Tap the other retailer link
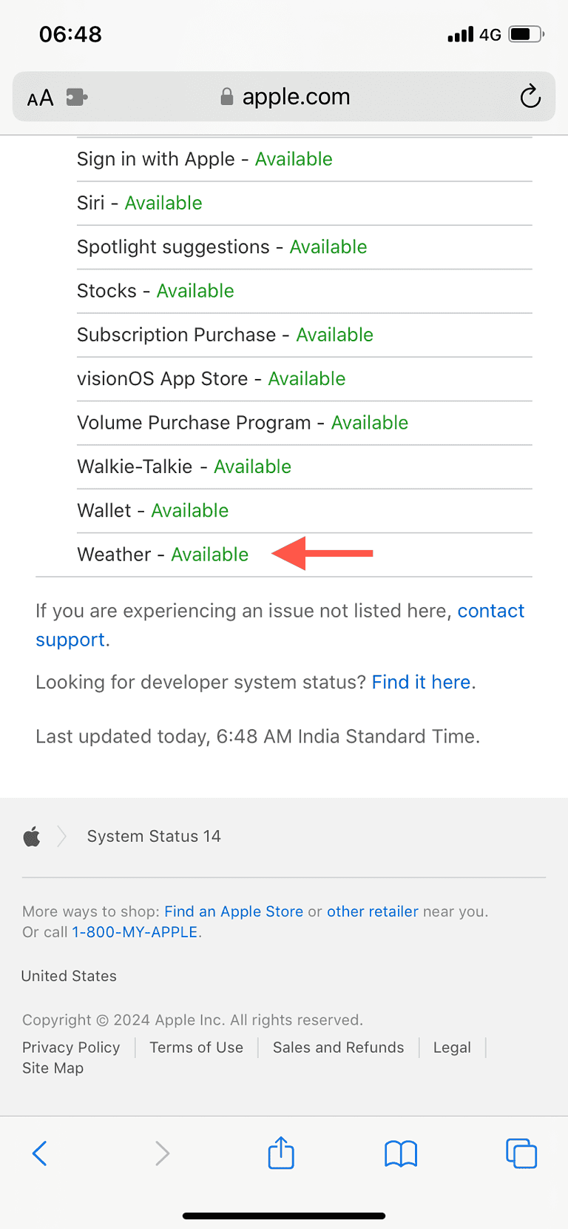The image size is (568, 1229). pos(372,911)
